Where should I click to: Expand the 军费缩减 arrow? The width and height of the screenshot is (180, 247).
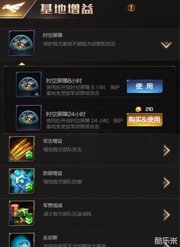coord(166,215)
